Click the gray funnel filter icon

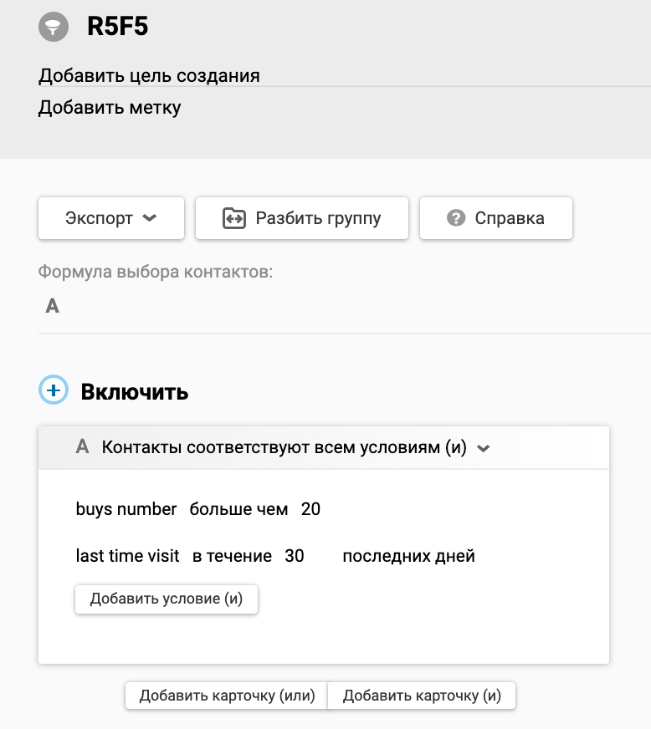pos(53,27)
